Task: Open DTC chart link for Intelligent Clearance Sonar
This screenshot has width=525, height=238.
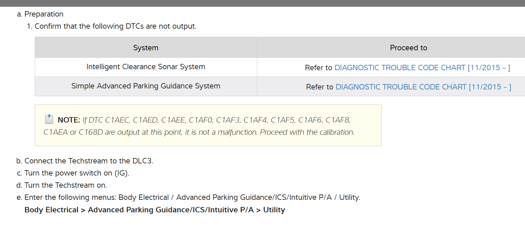Action: (422, 68)
